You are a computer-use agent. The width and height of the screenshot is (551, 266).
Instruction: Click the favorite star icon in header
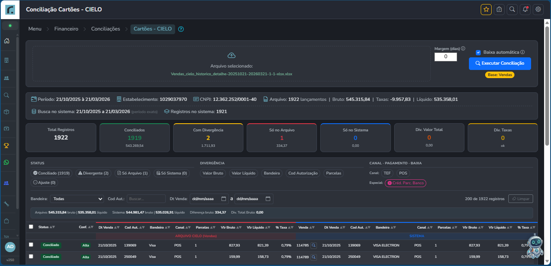486,9
